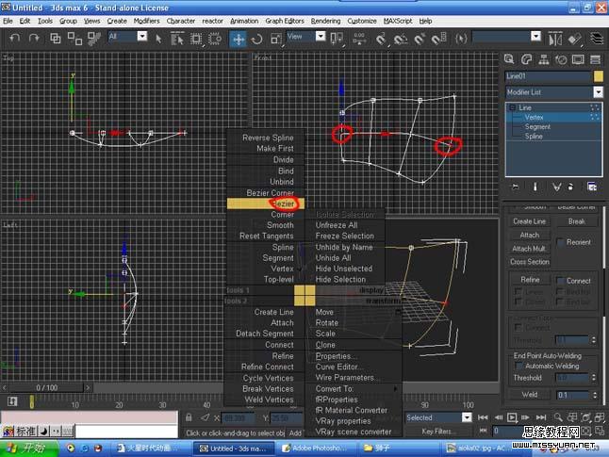This screenshot has height=457, width=609.
Task: Click the Attach Mult. button
Action: tap(530, 249)
